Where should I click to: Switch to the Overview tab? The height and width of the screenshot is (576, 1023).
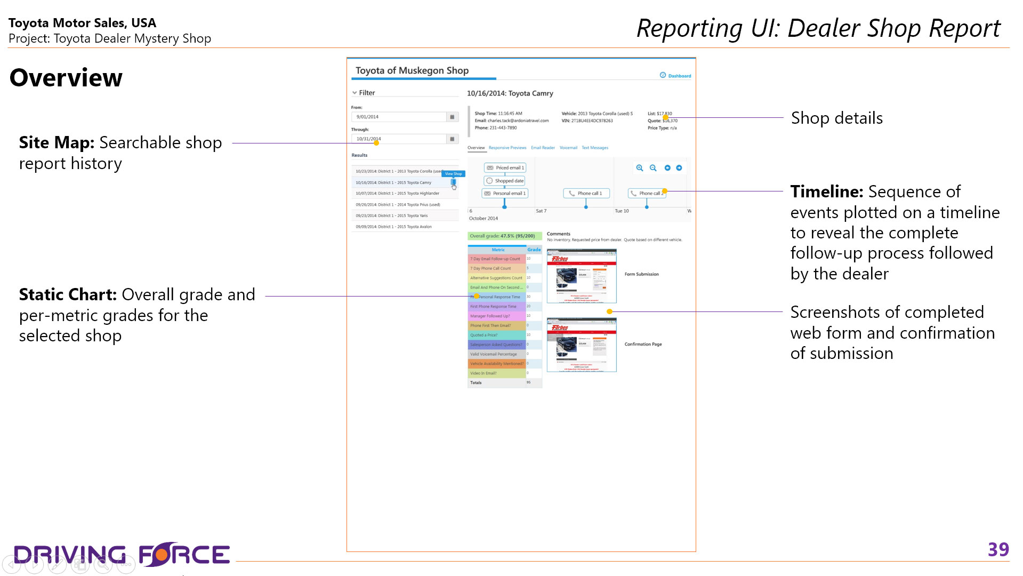pyautogui.click(x=476, y=148)
